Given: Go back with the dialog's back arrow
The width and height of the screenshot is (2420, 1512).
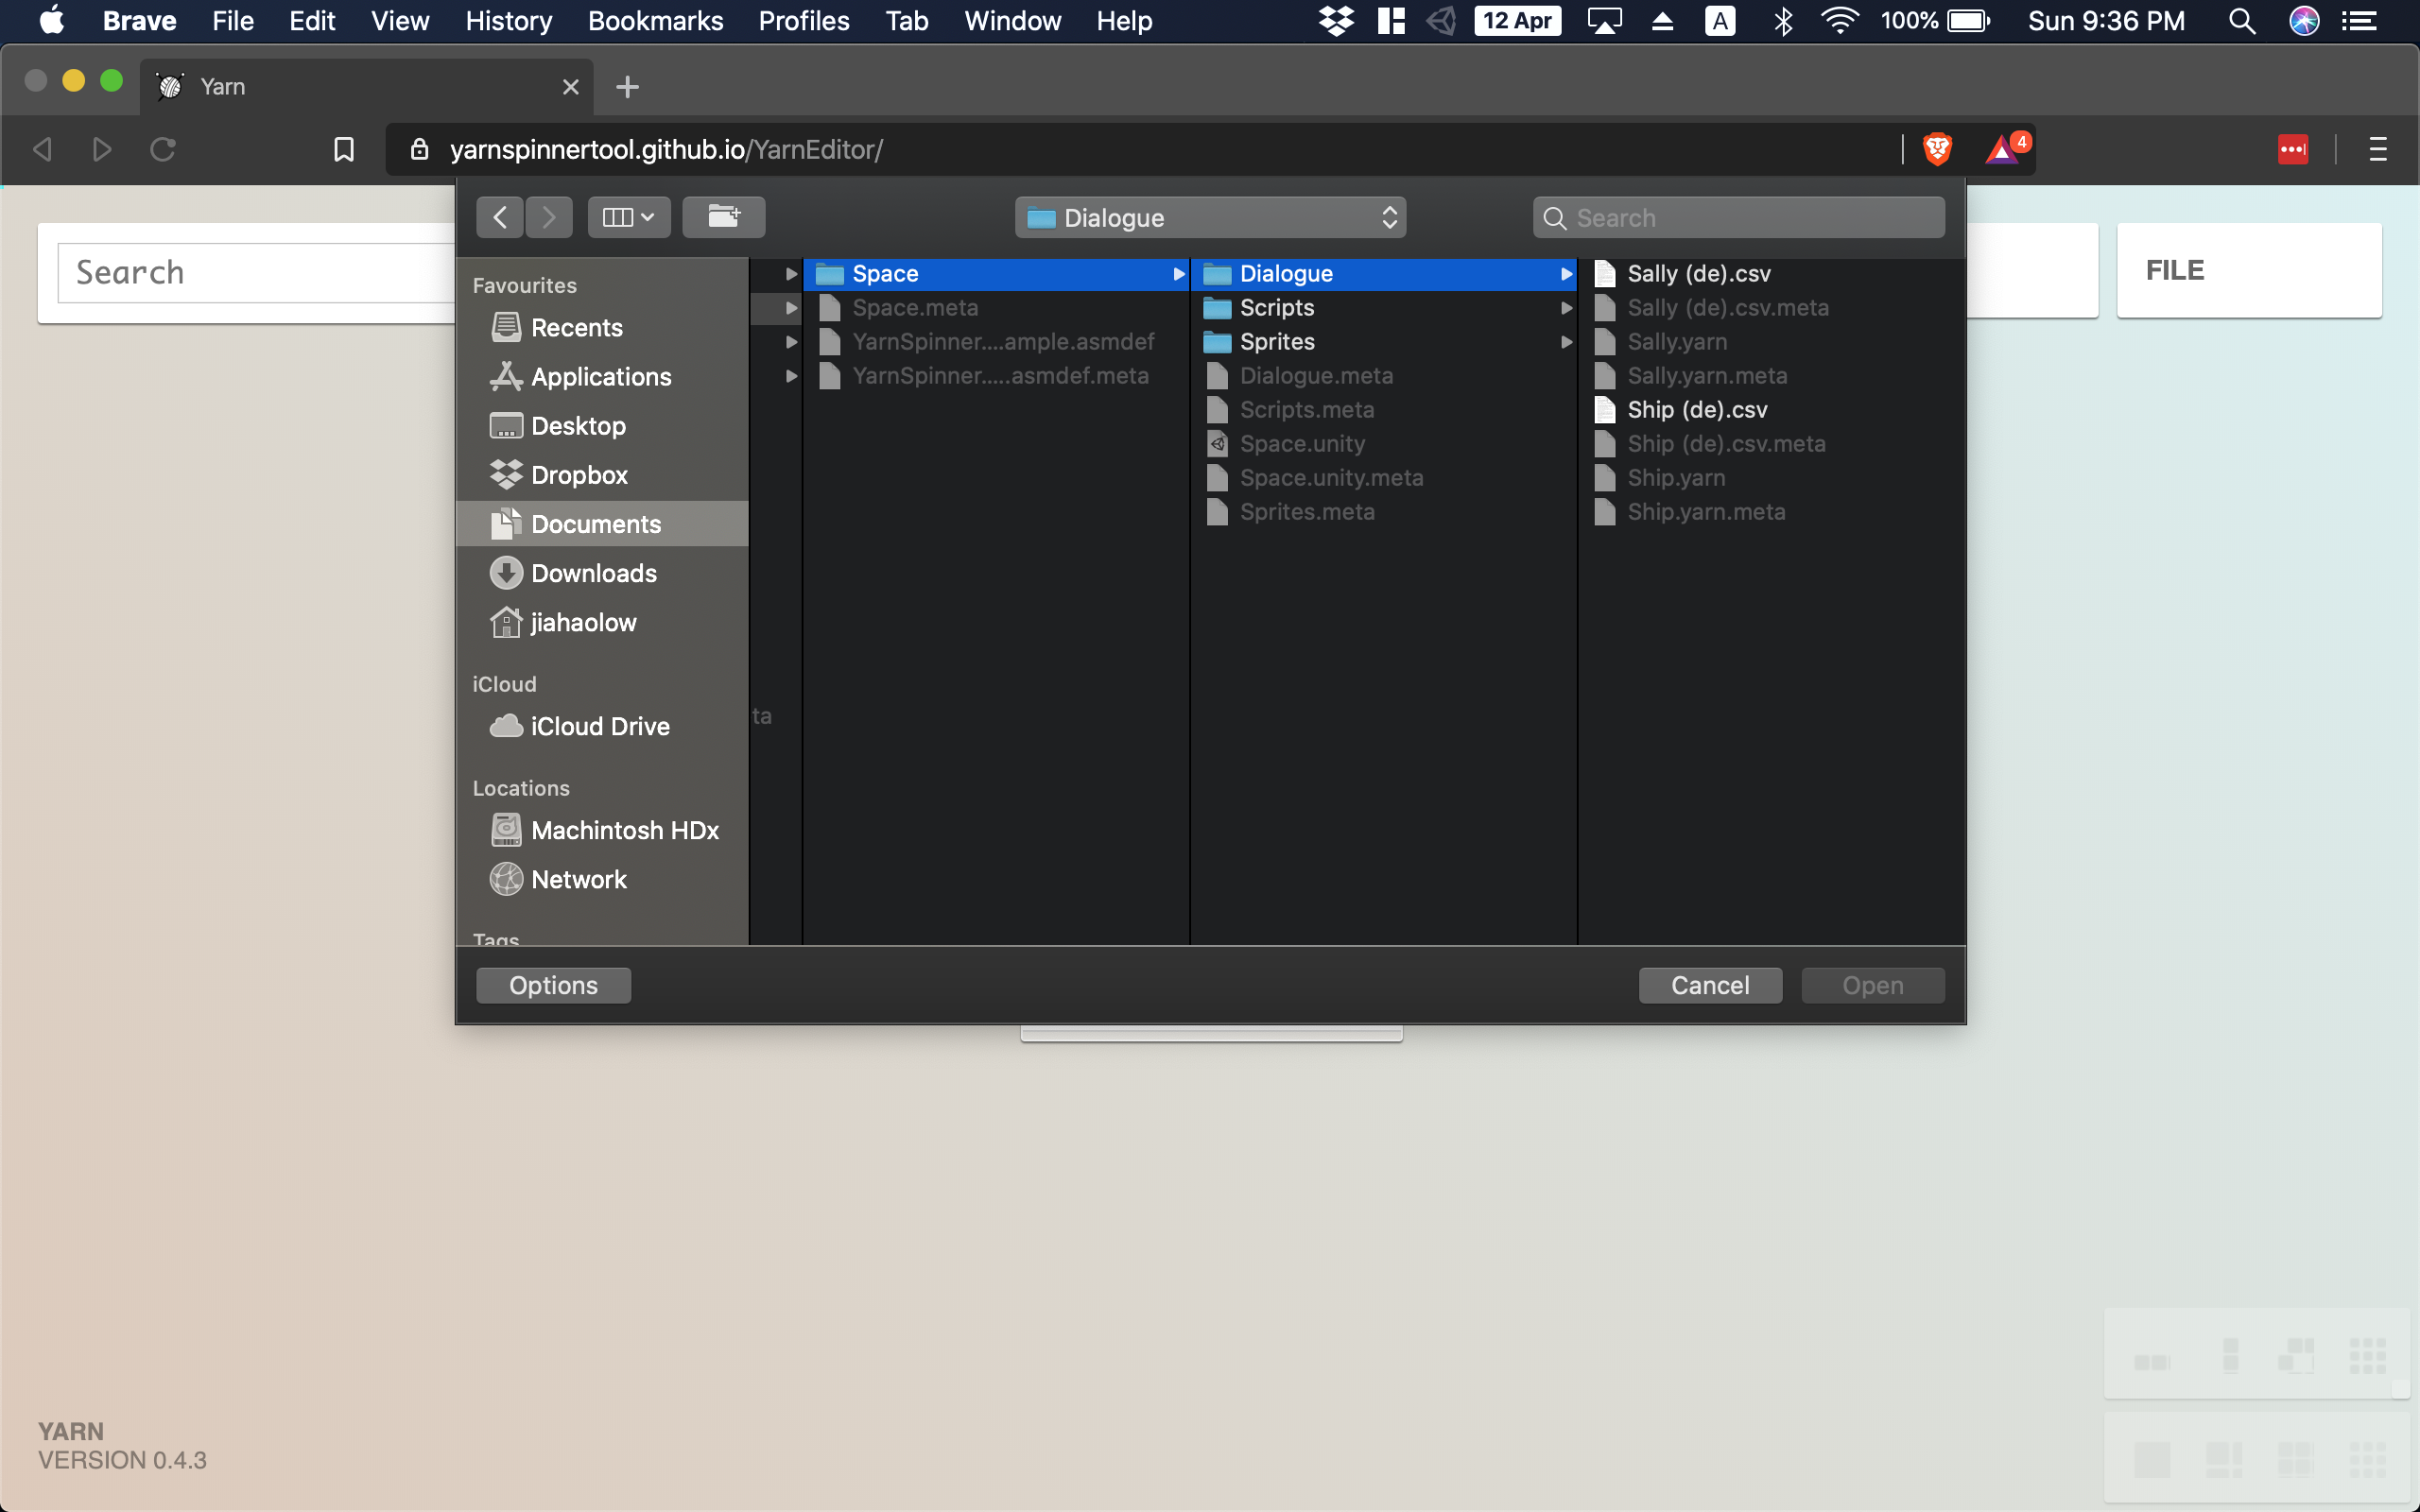Looking at the screenshot, I should 500,217.
